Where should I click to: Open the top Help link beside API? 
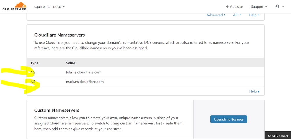pyautogui.click(x=254, y=15)
